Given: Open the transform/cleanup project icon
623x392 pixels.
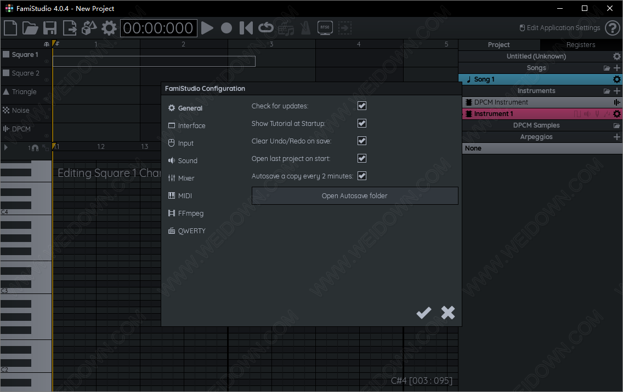Looking at the screenshot, I should (x=89, y=28).
